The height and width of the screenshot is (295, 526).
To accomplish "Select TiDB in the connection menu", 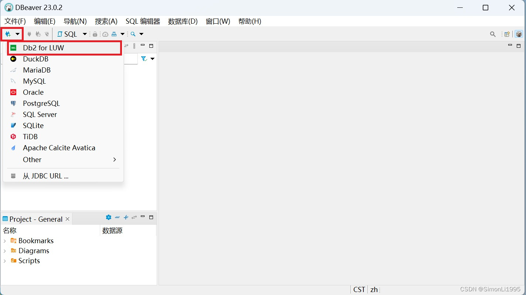I will [63, 137].
